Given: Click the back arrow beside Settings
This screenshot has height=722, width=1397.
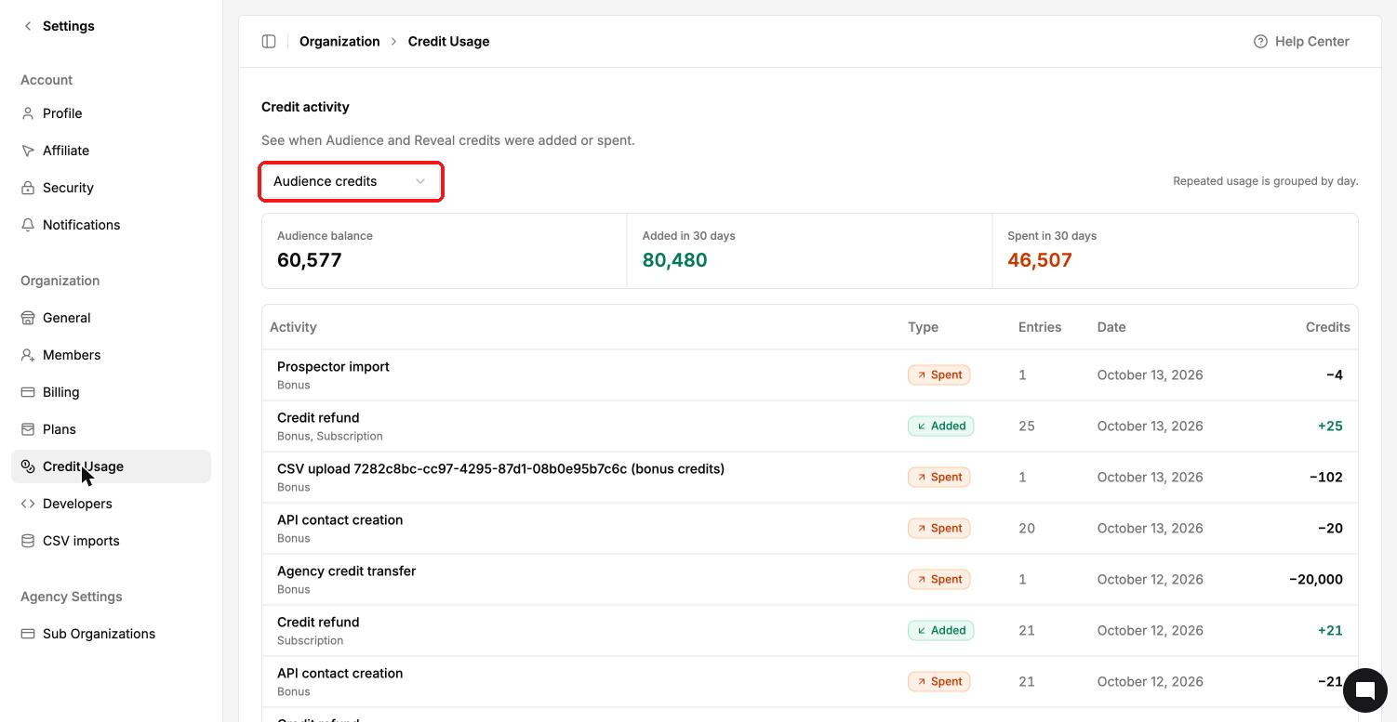Looking at the screenshot, I should [28, 26].
